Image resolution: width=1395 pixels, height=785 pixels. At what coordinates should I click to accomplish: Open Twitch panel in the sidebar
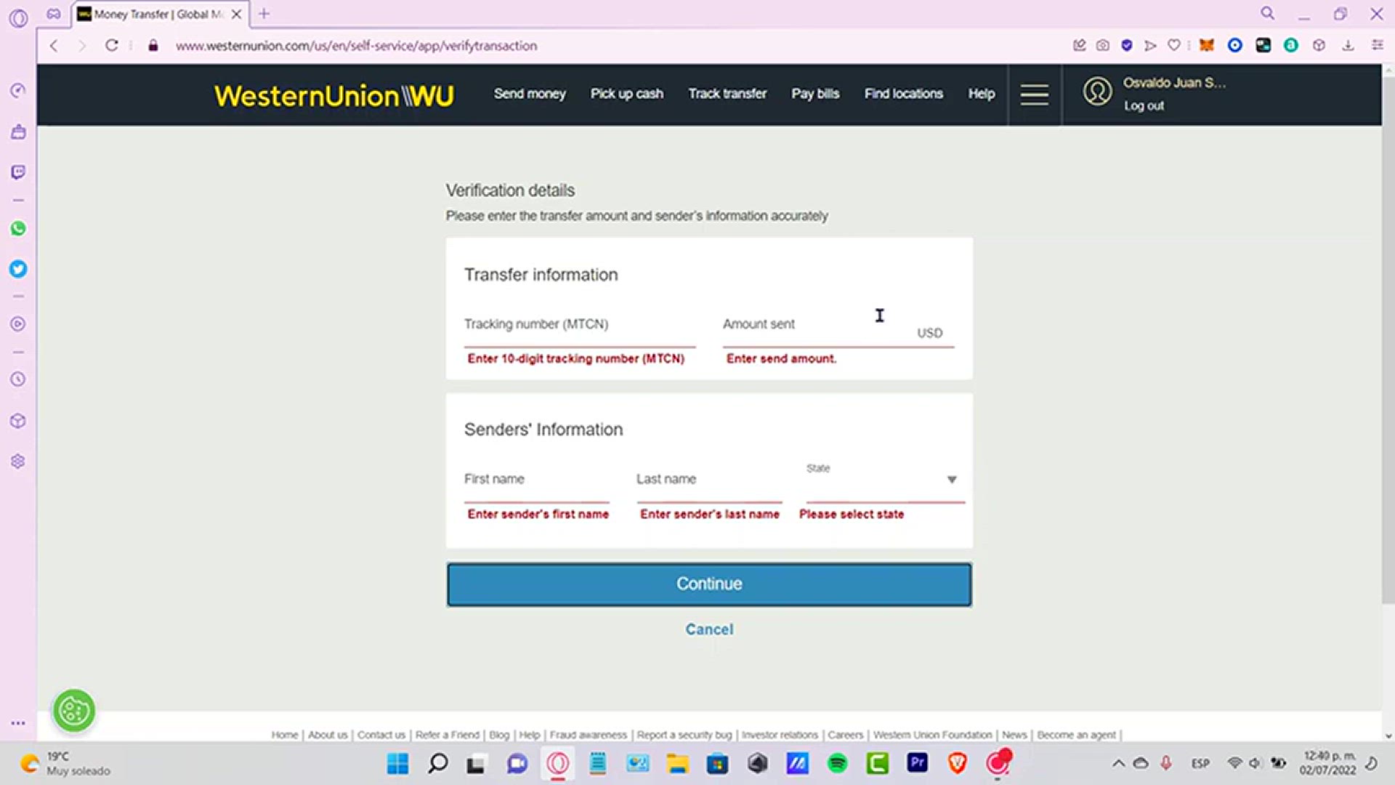(18, 172)
